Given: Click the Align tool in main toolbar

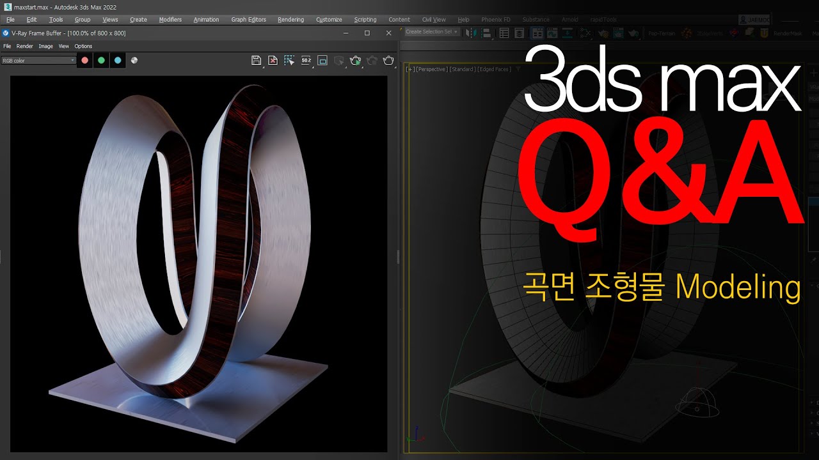Looking at the screenshot, I should tap(487, 32).
